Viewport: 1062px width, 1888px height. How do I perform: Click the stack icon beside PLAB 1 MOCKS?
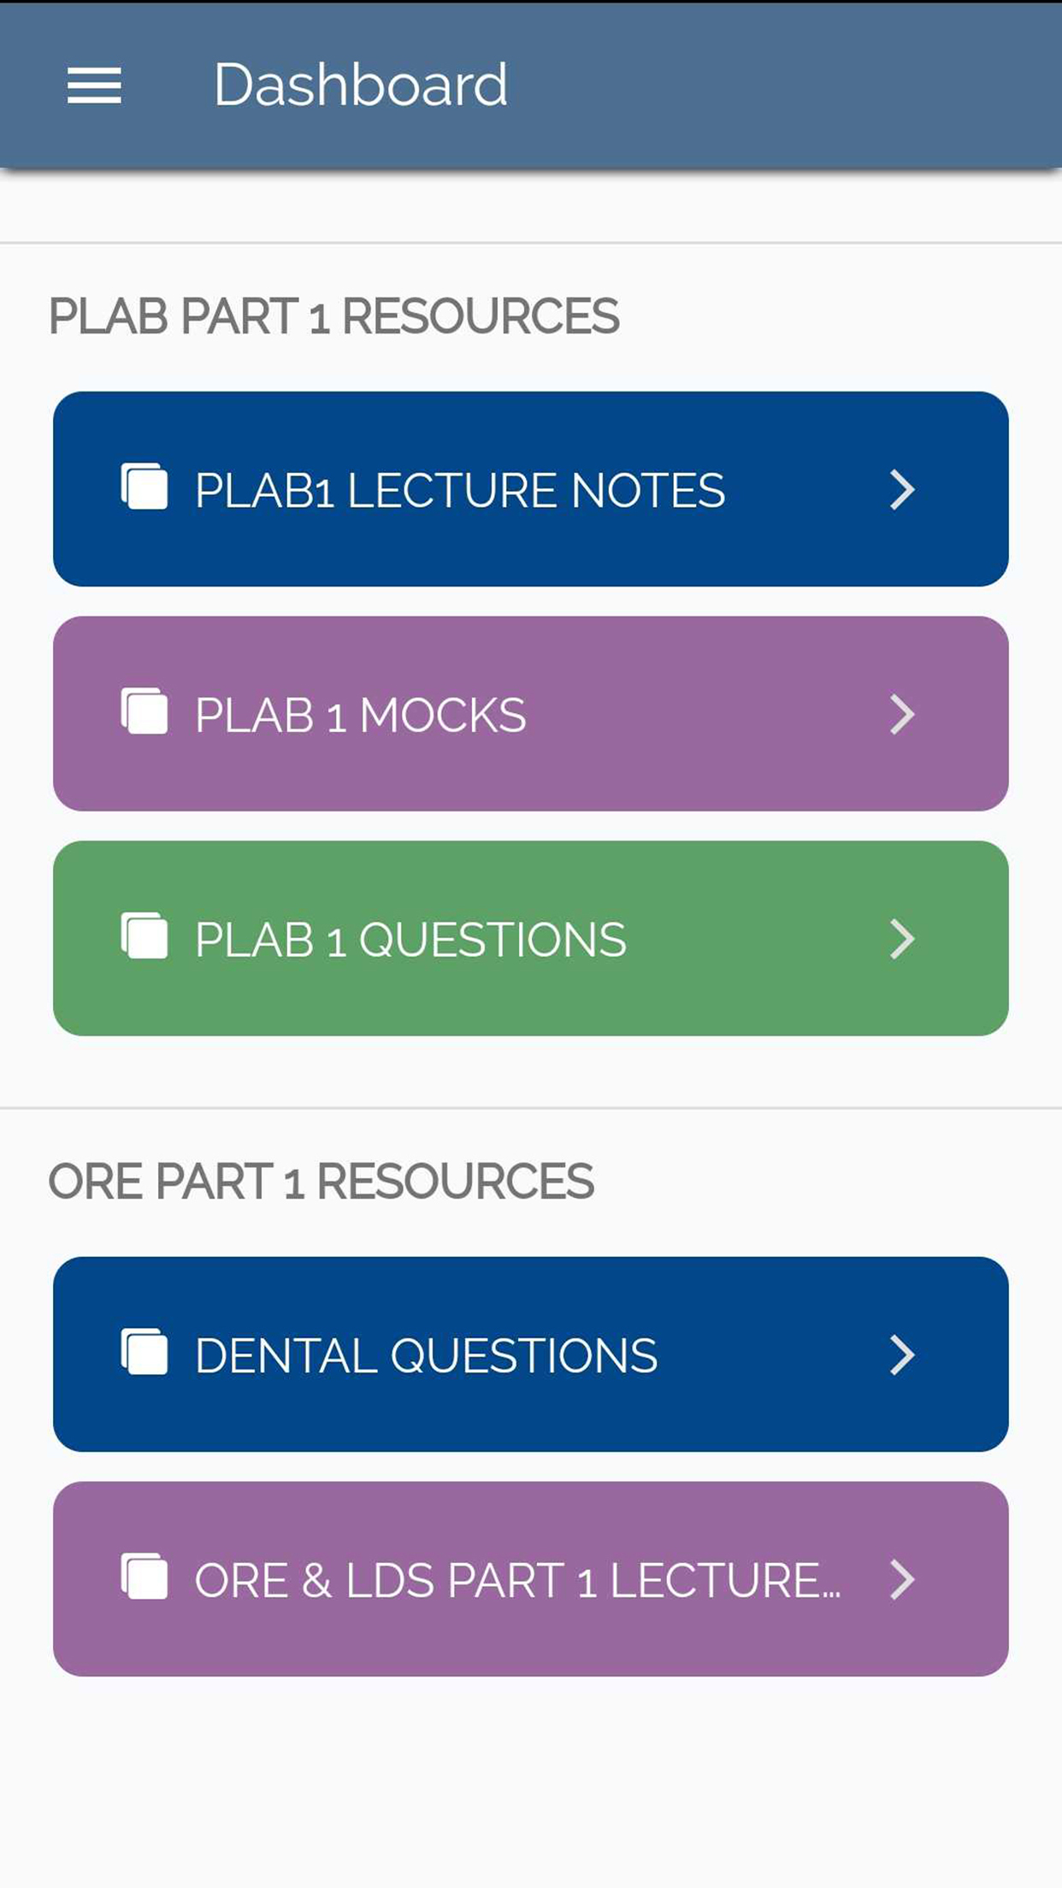click(145, 712)
